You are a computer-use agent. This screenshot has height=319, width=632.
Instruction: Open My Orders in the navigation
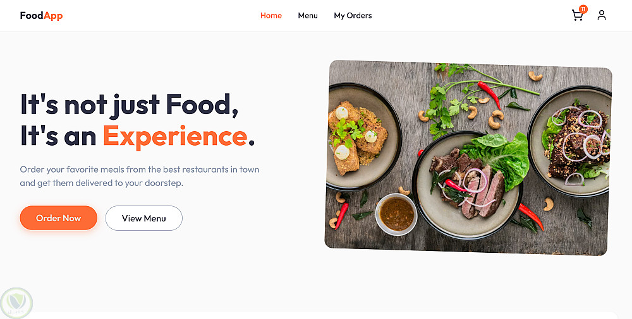(x=353, y=16)
